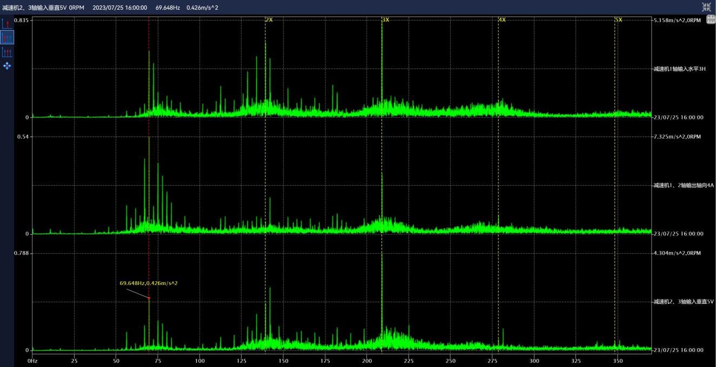Select channel label 减速机1、2轴输出轴向4A
The height and width of the screenshot is (367, 716).
[683, 185]
